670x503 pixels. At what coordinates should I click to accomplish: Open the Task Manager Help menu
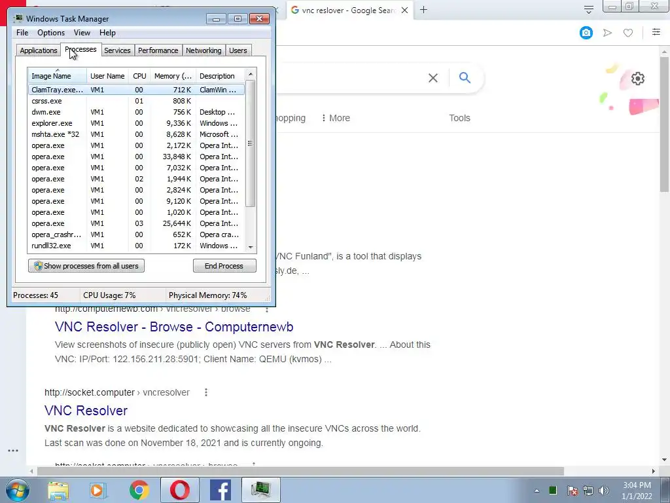coord(107,33)
